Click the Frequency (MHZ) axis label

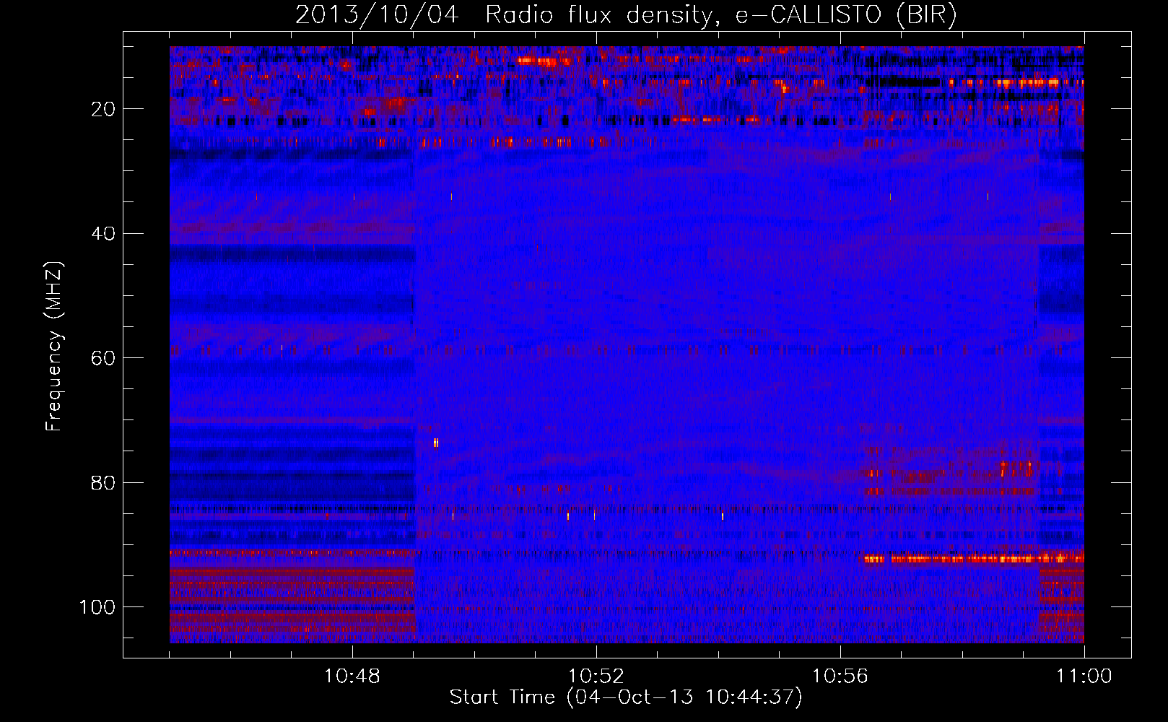pos(54,346)
